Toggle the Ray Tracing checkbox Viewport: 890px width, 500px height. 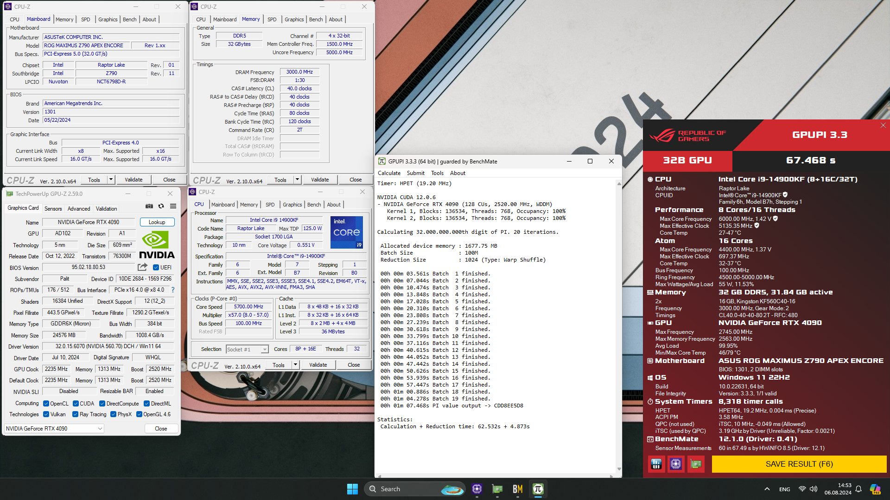pyautogui.click(x=75, y=414)
